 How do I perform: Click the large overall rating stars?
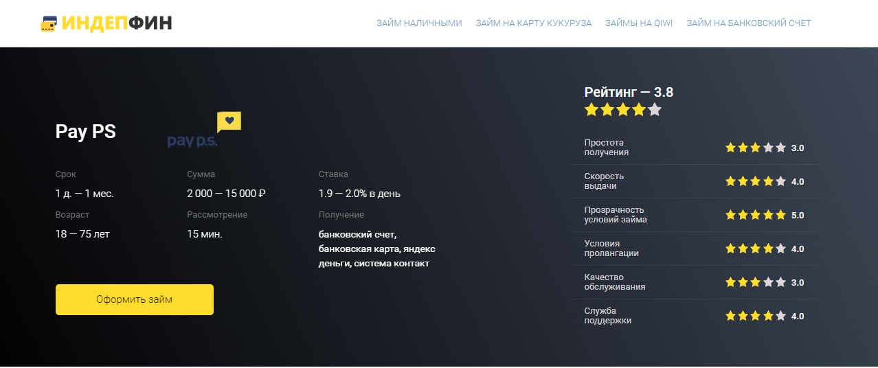623,110
